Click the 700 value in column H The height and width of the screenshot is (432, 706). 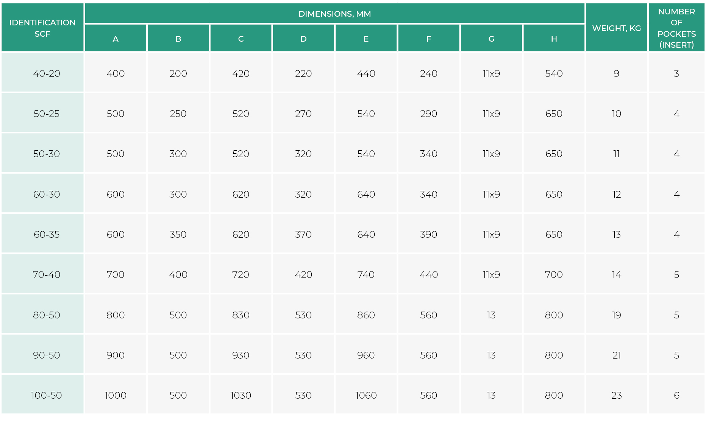pyautogui.click(x=554, y=274)
